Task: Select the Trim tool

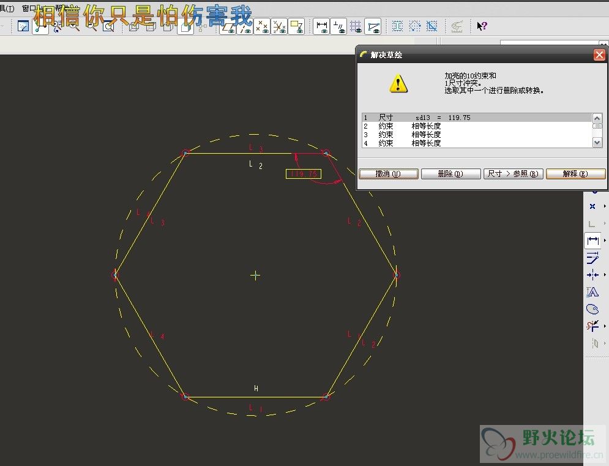Action: [592, 326]
